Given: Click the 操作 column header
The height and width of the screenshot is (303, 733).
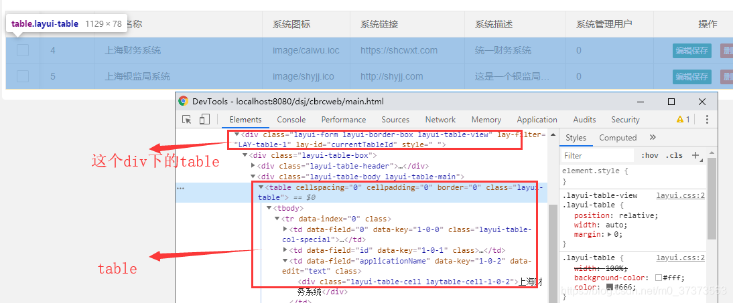Looking at the screenshot, I should pyautogui.click(x=708, y=24).
